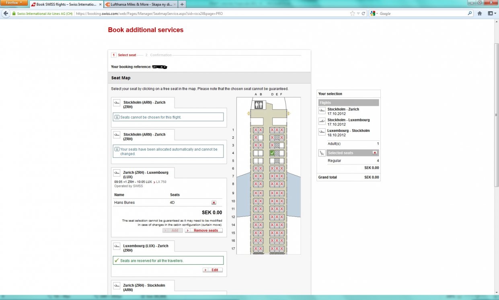The image size is (499, 300).
Task: Open the bookmarks dropdown in the toolbar
Action: 491,13
